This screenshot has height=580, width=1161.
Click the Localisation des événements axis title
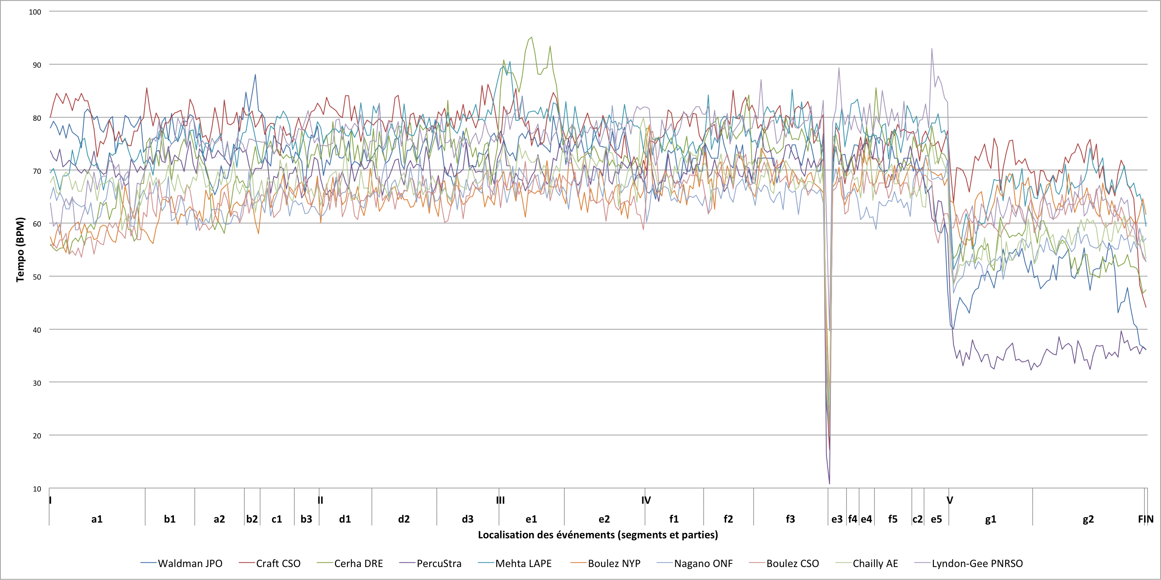coord(598,535)
